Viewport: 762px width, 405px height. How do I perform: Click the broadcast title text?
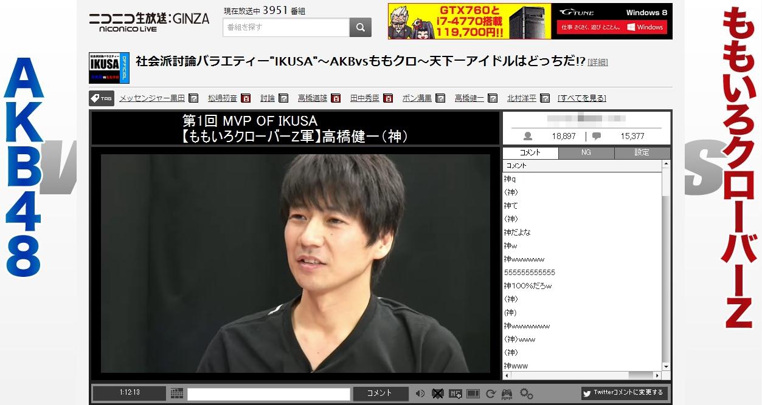click(360, 61)
